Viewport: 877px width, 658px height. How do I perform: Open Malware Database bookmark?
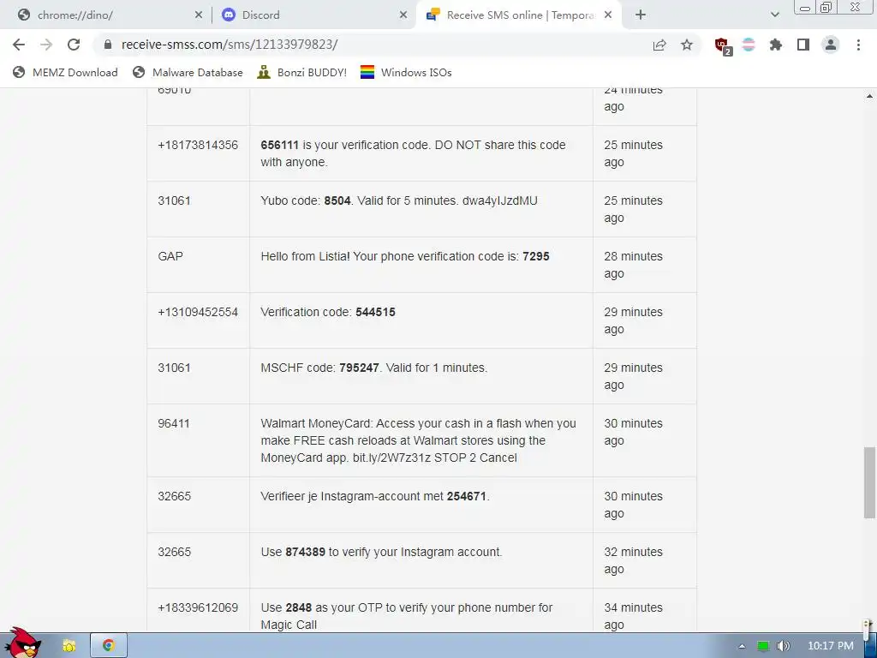188,72
